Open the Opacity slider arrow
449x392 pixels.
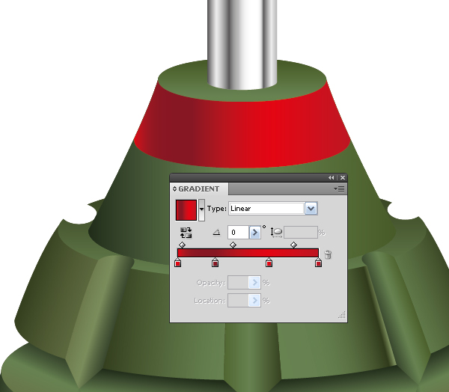point(255,283)
